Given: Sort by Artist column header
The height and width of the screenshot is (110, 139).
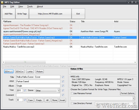Looking at the screenshot, I should [x=125, y=21].
